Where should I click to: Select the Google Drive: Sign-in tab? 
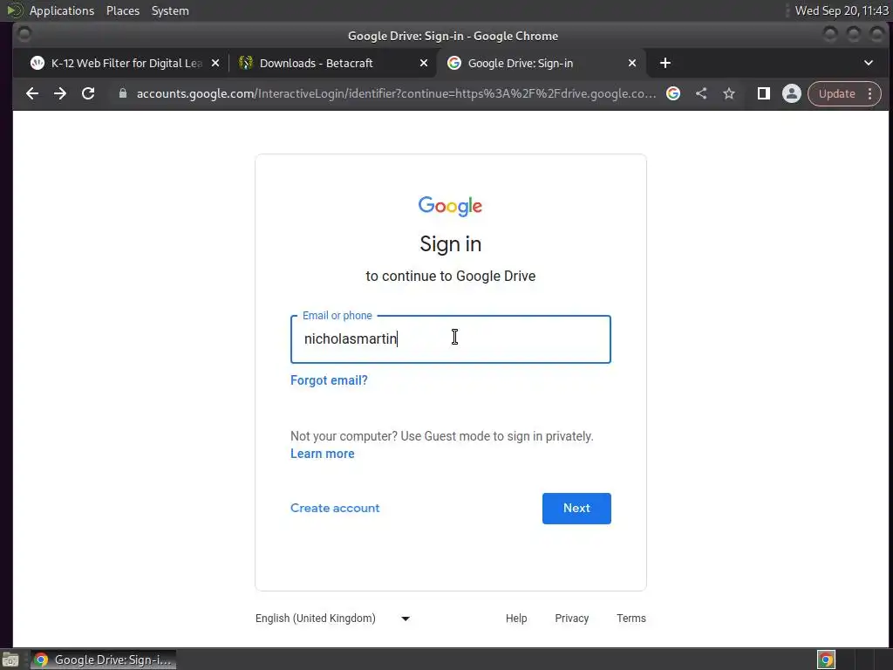pos(541,63)
